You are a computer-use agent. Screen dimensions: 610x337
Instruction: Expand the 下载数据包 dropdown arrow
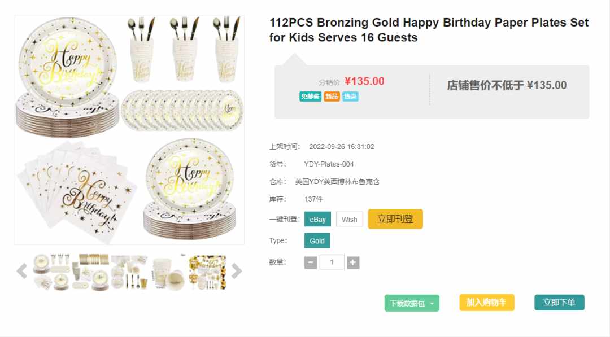432,304
